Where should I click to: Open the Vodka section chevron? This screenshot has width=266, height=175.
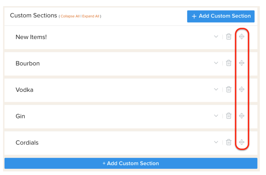[216, 89]
